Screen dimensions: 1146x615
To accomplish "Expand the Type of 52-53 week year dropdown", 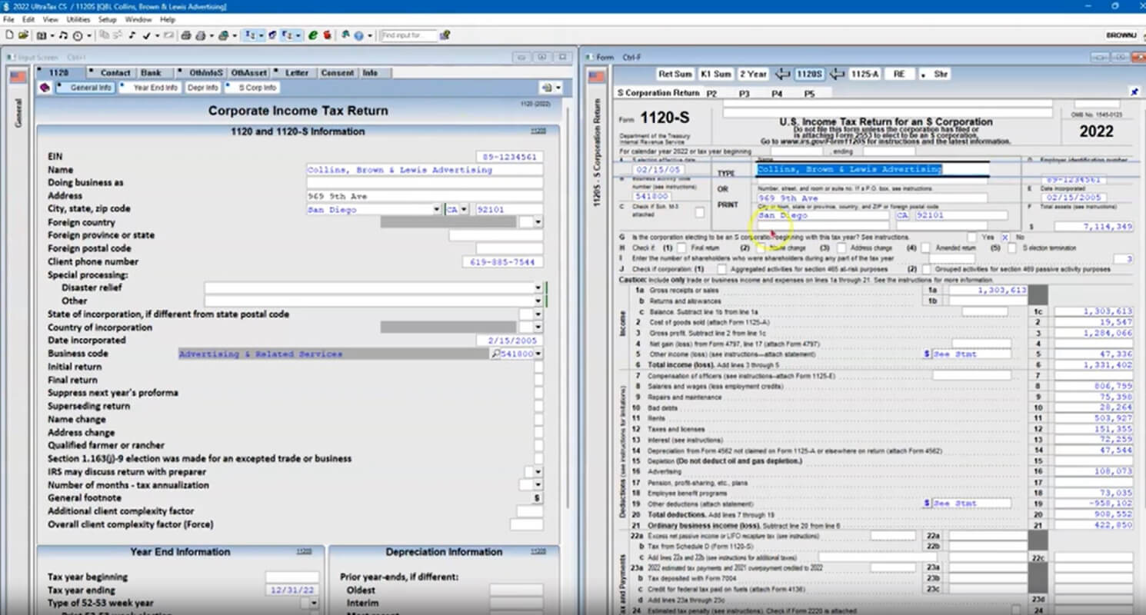I will 314,603.
